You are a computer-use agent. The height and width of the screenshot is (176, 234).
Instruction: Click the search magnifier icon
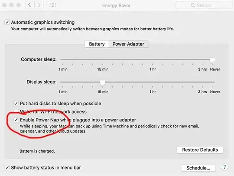pos(192,5)
